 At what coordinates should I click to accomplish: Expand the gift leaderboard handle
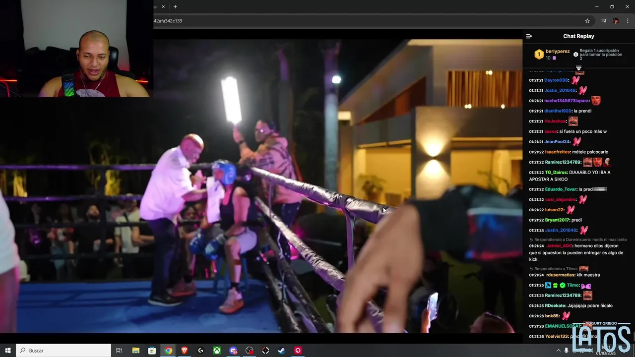click(578, 68)
